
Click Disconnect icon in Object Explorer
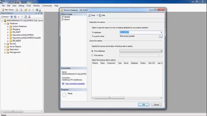coord(15,17)
